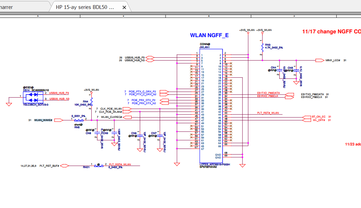361x208 pixels.
Task: Select the PCIE_PTX_C_DRX_N2 signal label
Action: tap(143, 95)
